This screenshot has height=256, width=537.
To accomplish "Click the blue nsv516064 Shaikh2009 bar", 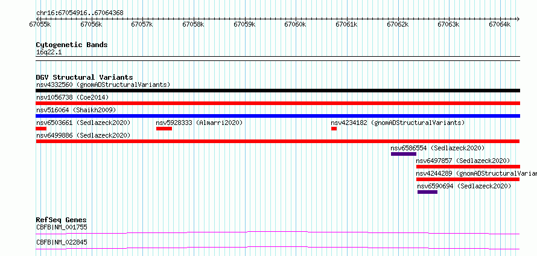I will [278, 116].
